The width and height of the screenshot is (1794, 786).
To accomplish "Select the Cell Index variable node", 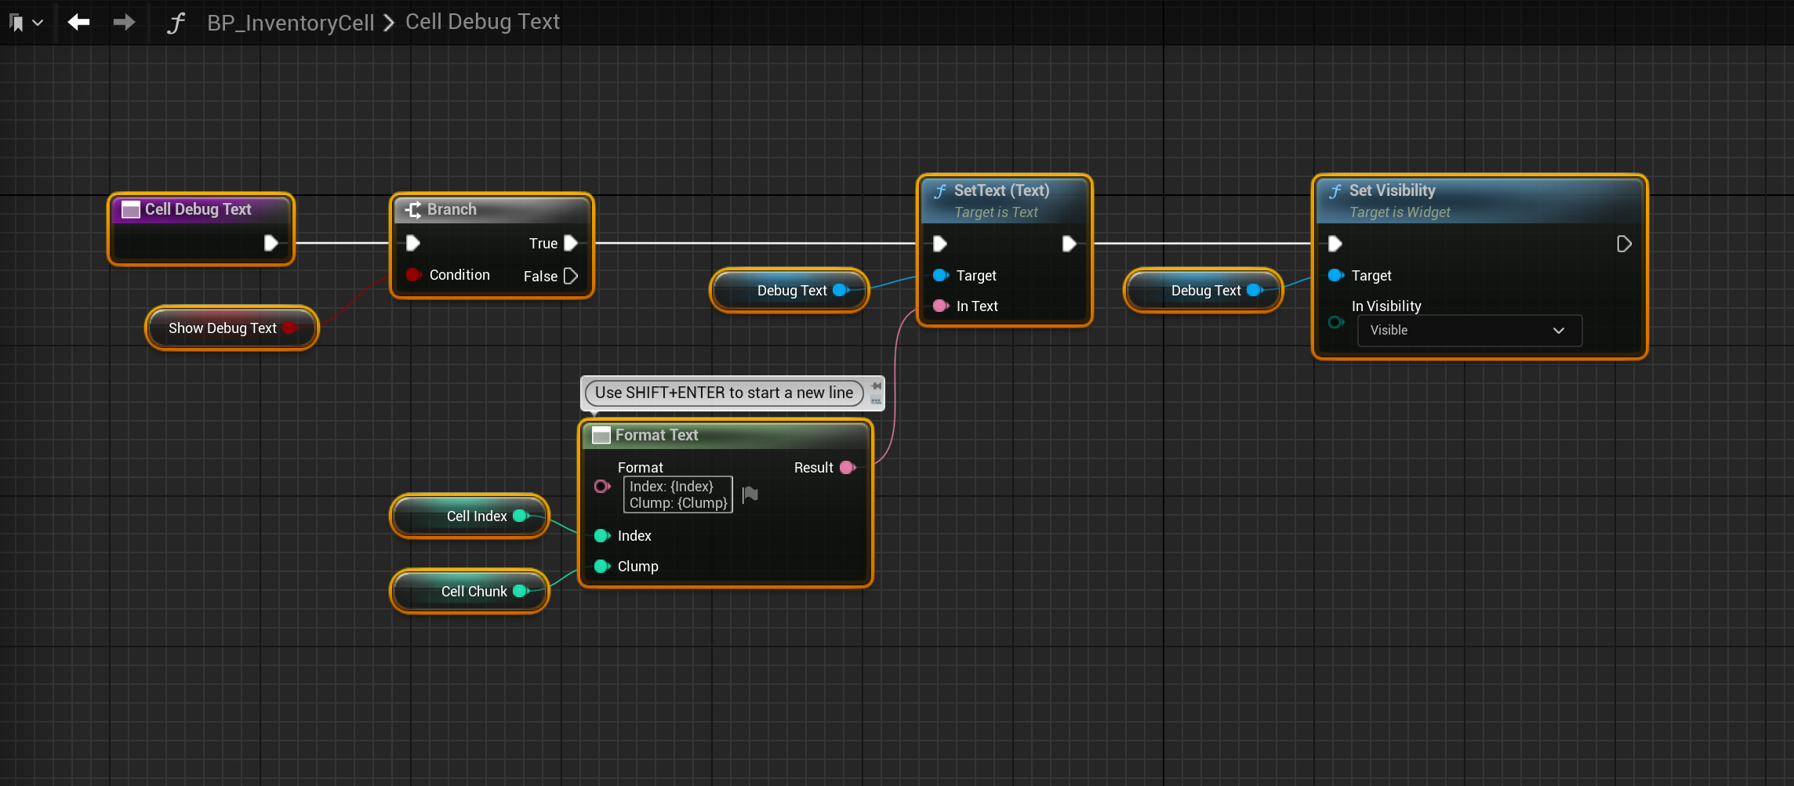I will point(470,516).
